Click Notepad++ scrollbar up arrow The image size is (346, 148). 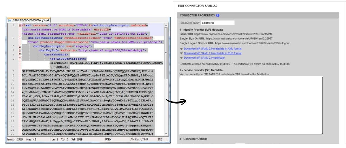tap(166, 25)
